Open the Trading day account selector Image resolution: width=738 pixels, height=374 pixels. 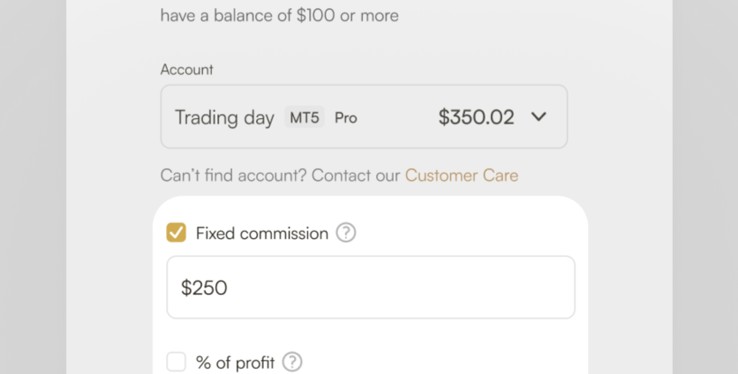[x=364, y=116]
